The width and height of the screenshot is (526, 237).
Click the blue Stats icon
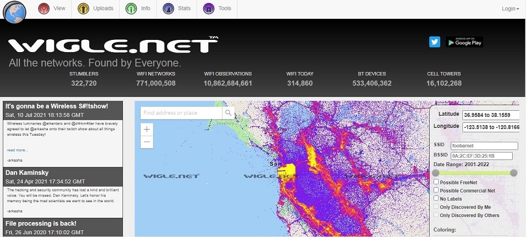click(168, 8)
